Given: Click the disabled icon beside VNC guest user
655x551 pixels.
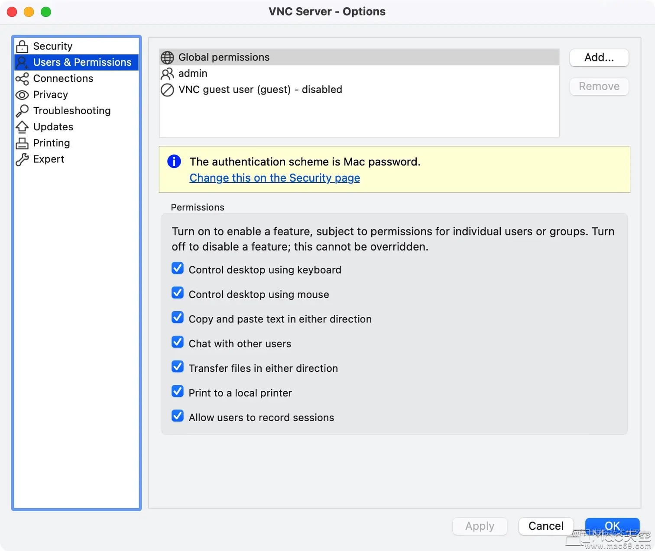Looking at the screenshot, I should pos(167,90).
